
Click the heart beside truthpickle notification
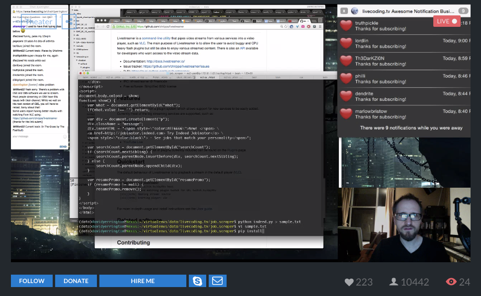(x=346, y=25)
